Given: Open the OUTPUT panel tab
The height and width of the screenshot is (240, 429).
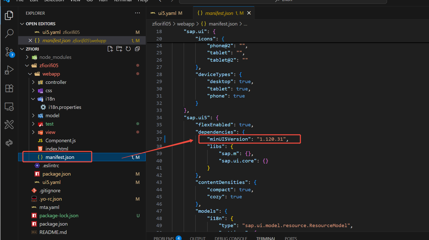Looking at the screenshot, I should pos(198,238).
